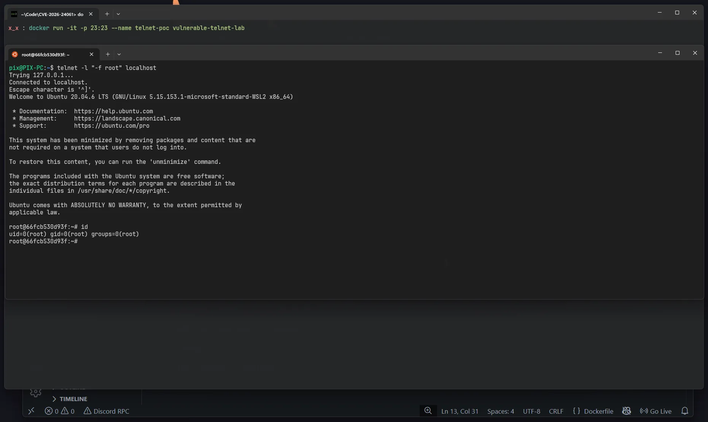Open the terminal tab dropdown in the Docker window
The height and width of the screenshot is (422, 708).
119,54
